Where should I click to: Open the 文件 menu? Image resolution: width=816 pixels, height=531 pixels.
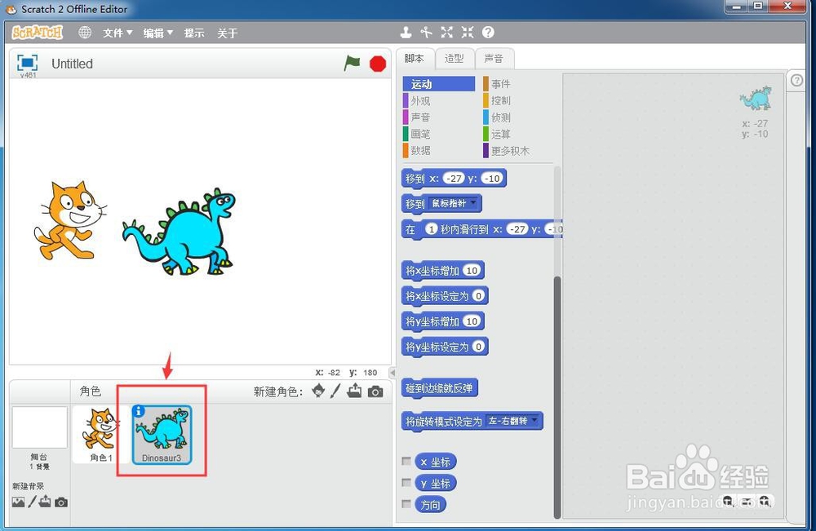tap(117, 33)
